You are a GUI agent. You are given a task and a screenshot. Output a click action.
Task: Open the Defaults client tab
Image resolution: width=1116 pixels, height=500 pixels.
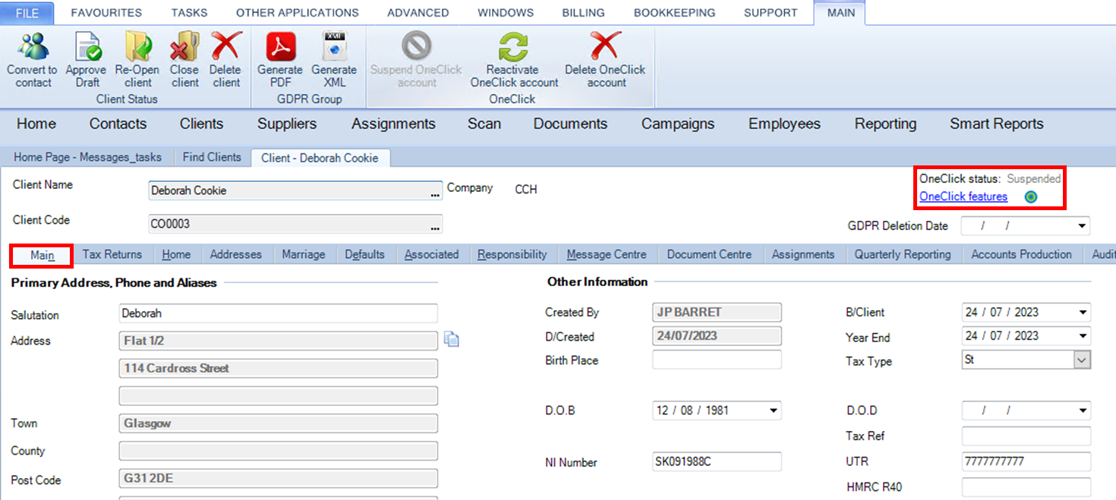click(364, 255)
